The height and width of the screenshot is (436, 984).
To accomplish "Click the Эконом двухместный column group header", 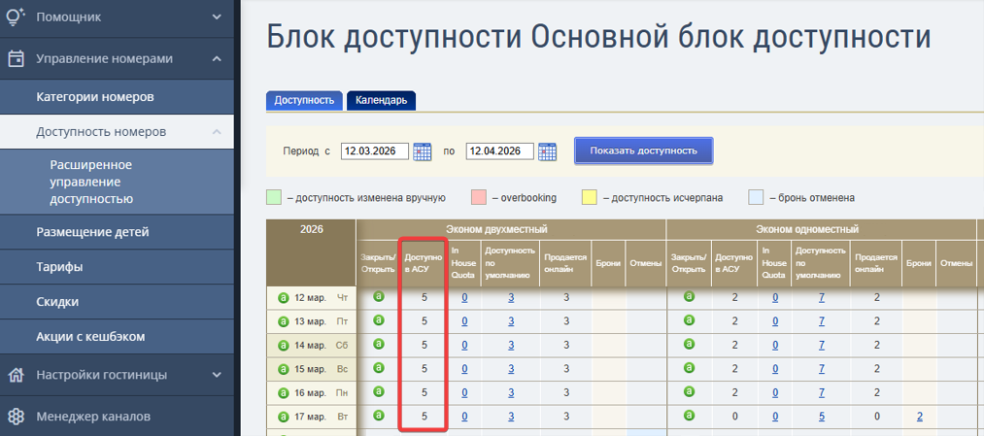I will tap(511, 229).
